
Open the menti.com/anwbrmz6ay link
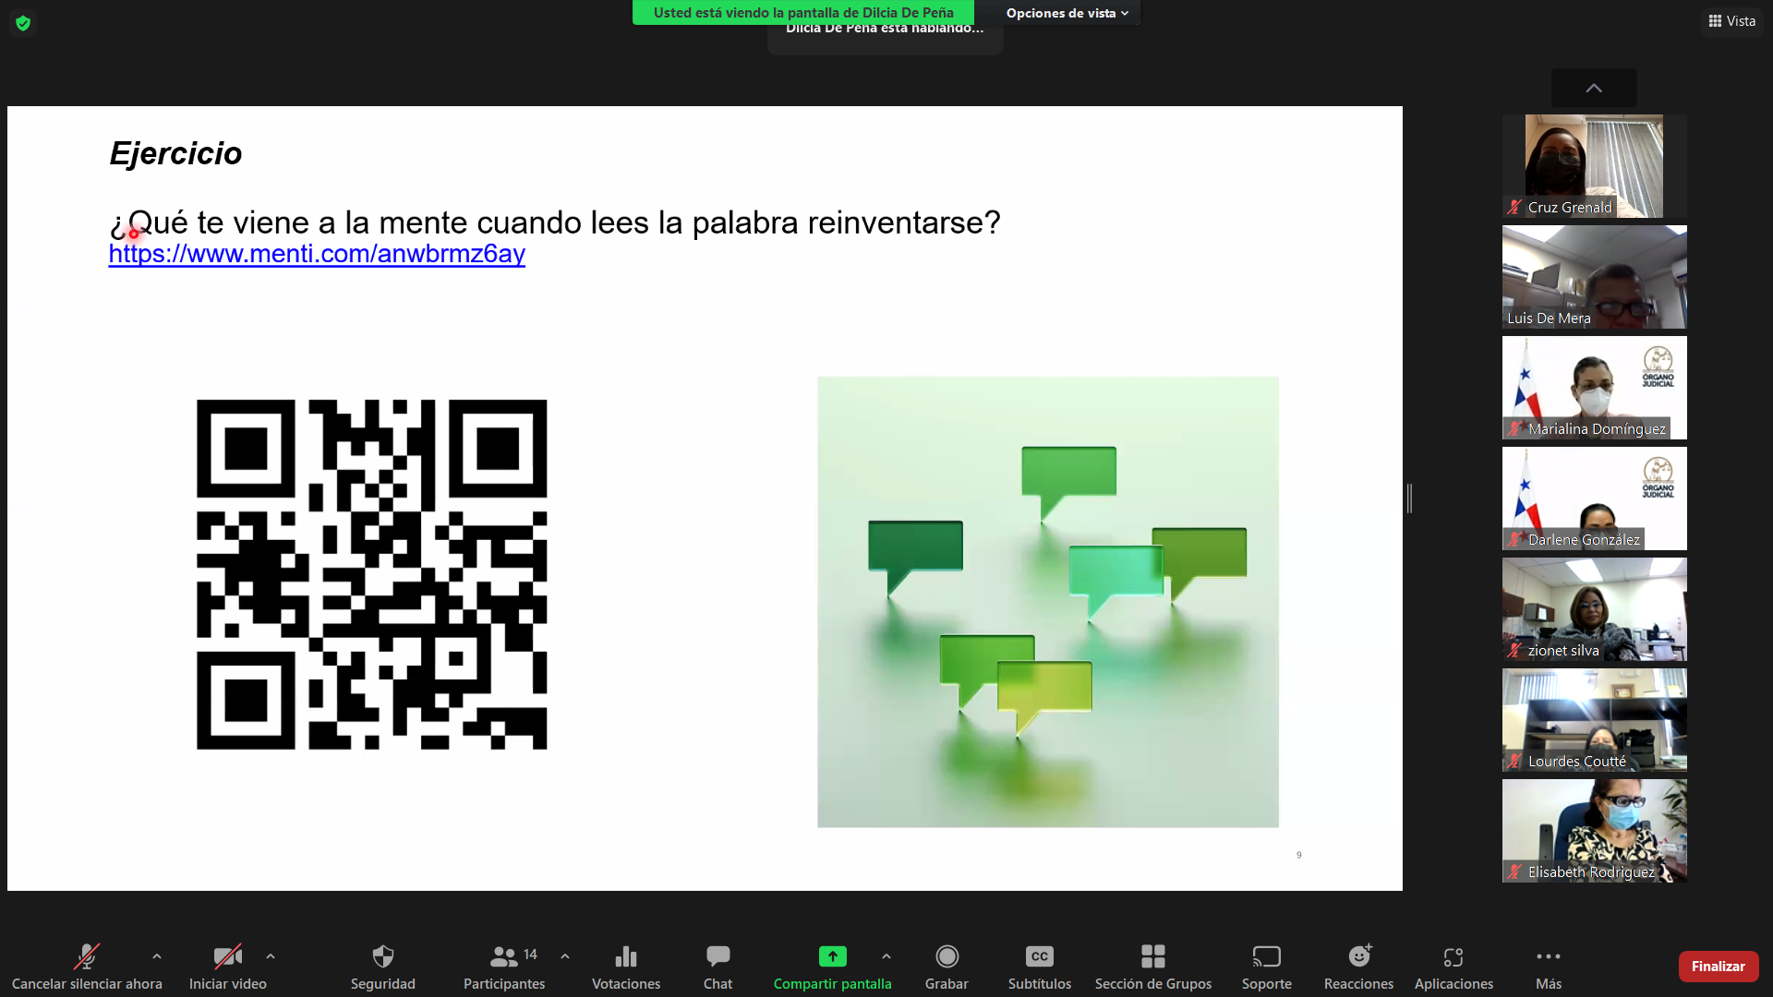coord(317,253)
